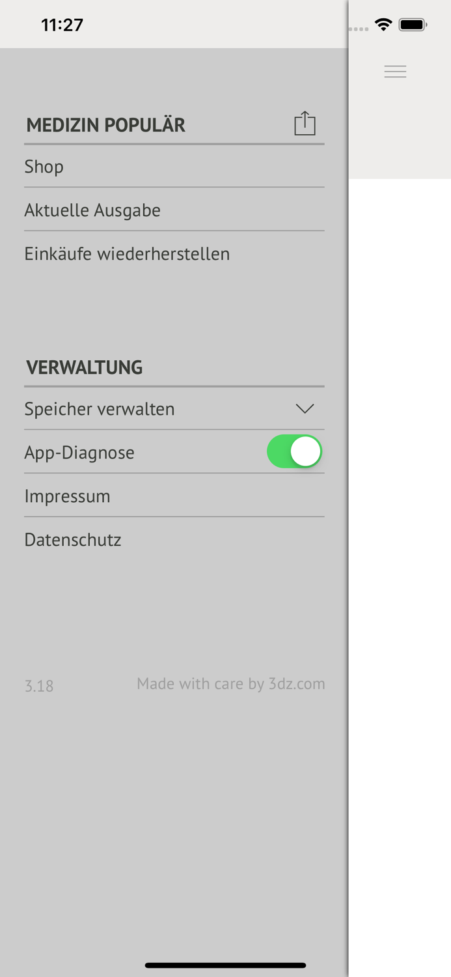The width and height of the screenshot is (451, 977).
Task: Tap the export arrow inside the share icon
Action: (x=305, y=119)
